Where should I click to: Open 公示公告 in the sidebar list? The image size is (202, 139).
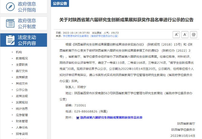(x=22, y=90)
